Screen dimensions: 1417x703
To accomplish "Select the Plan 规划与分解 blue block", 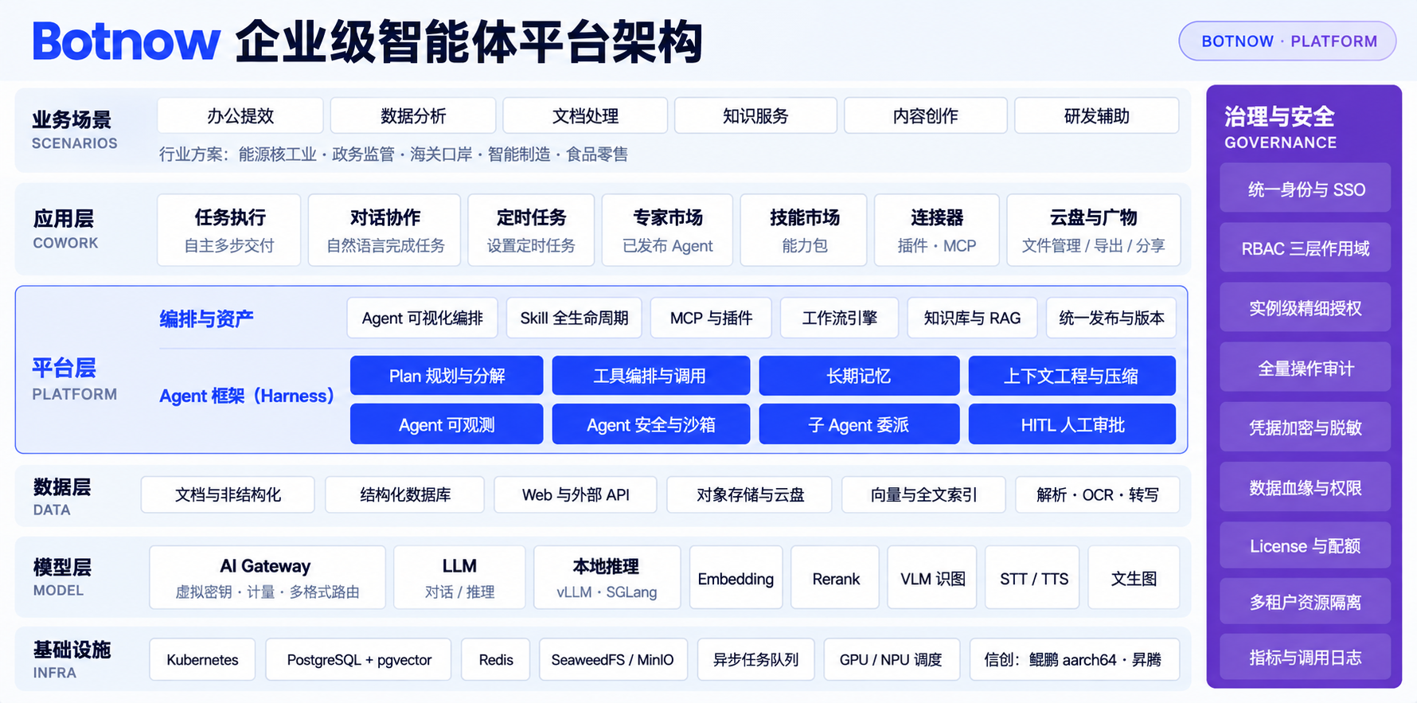I will click(447, 376).
